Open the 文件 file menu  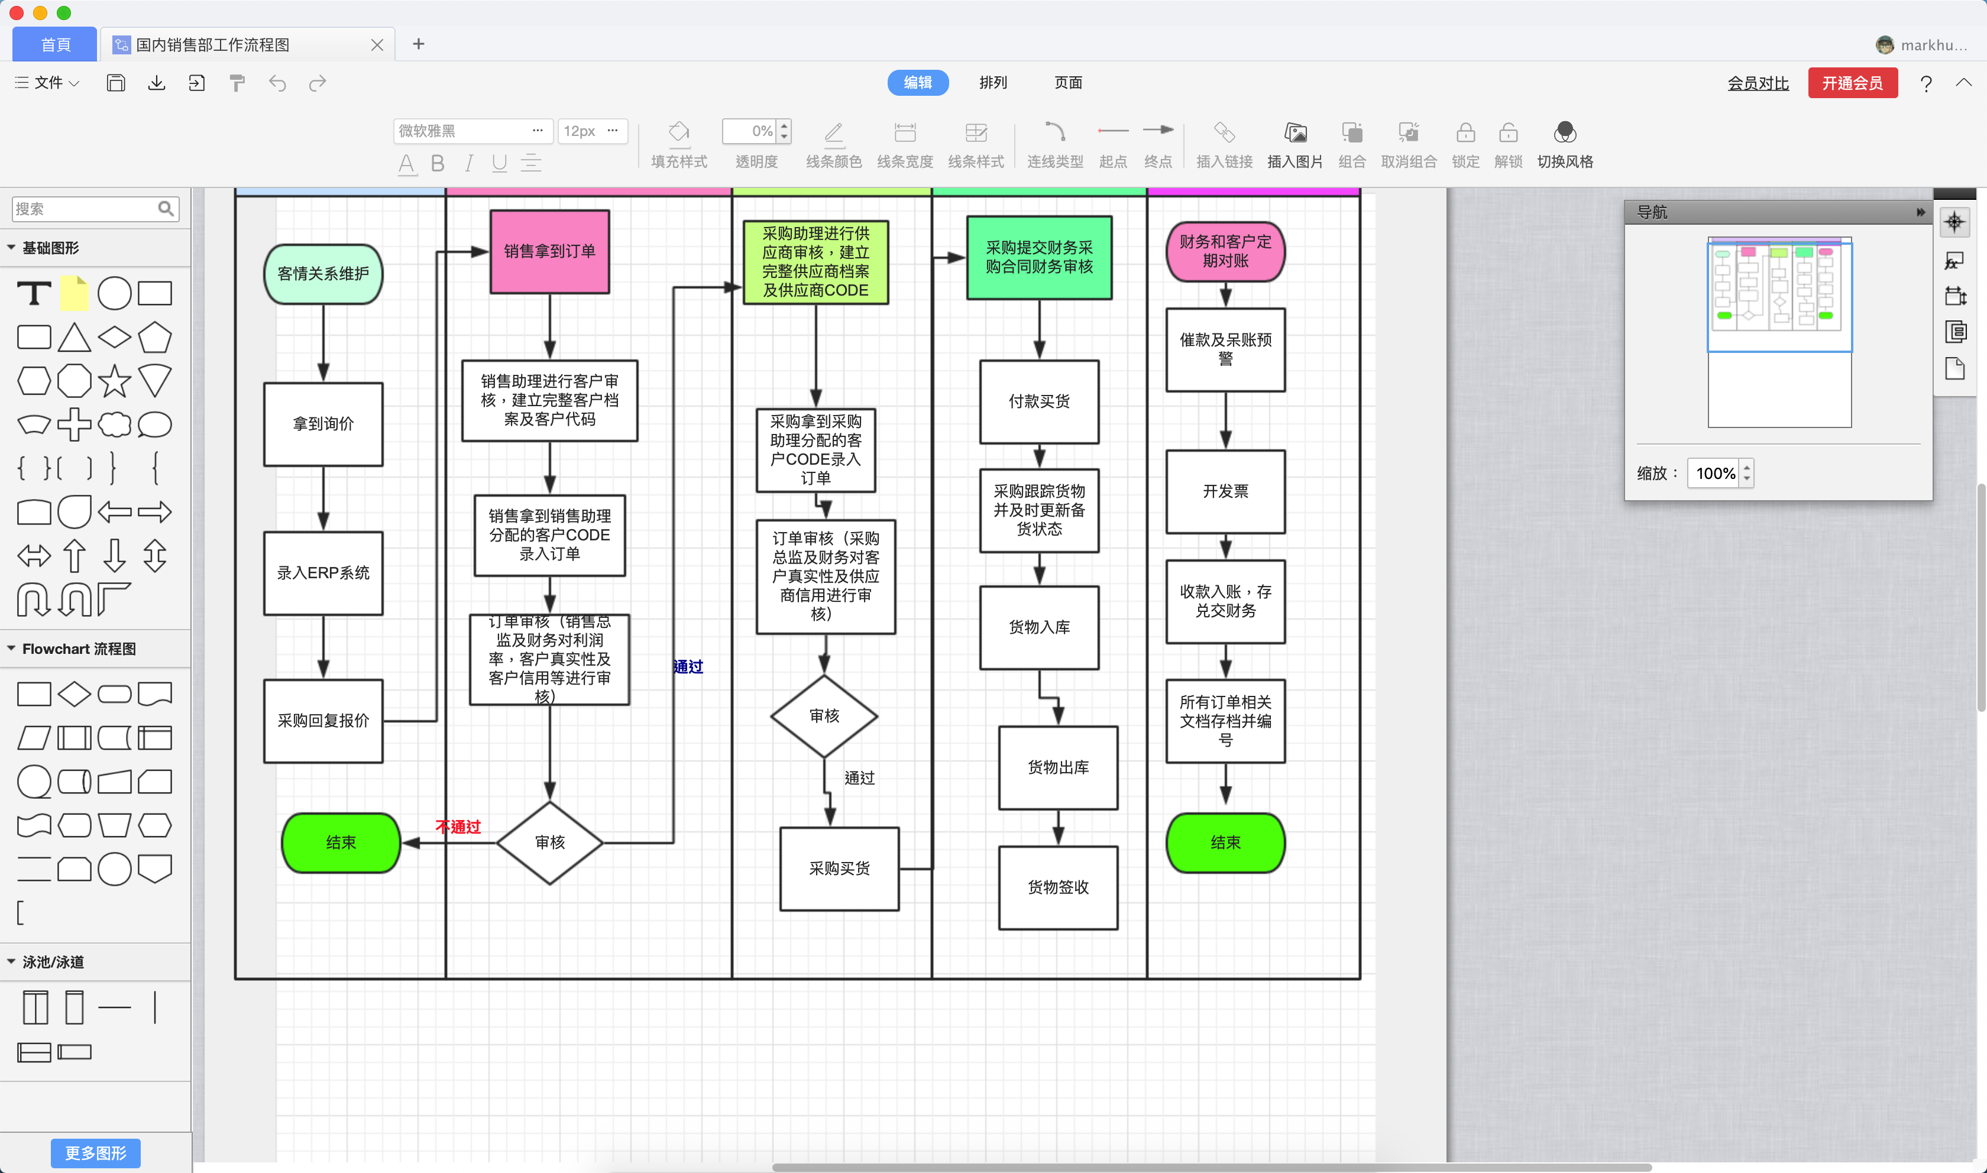pos(47,82)
